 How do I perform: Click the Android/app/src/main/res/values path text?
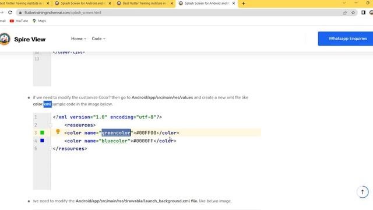pyautogui.click(x=162, y=97)
